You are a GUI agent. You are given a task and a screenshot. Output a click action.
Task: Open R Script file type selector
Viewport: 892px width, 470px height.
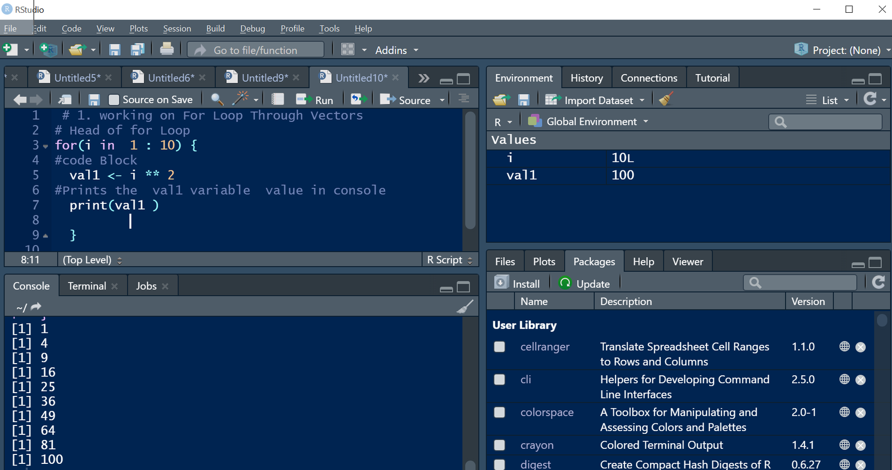point(449,260)
